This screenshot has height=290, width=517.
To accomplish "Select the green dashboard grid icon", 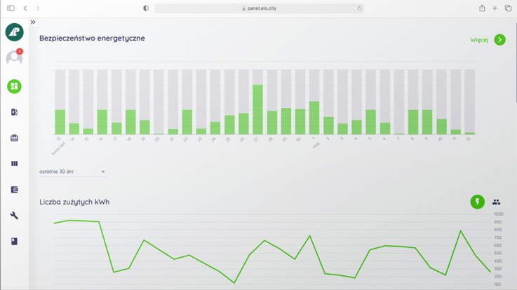I will pos(14,86).
